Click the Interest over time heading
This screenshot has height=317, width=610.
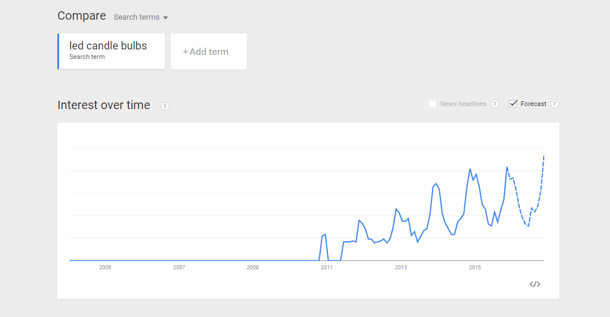coord(103,105)
